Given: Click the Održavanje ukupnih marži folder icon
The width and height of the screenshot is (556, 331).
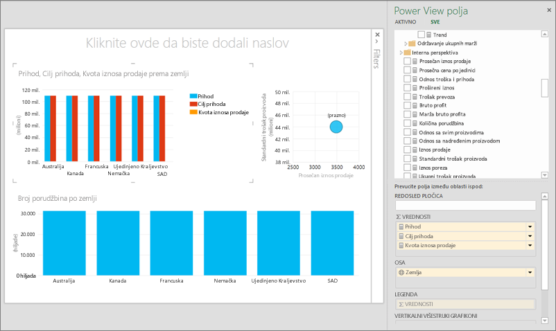Looking at the screenshot, I should click(x=412, y=44).
